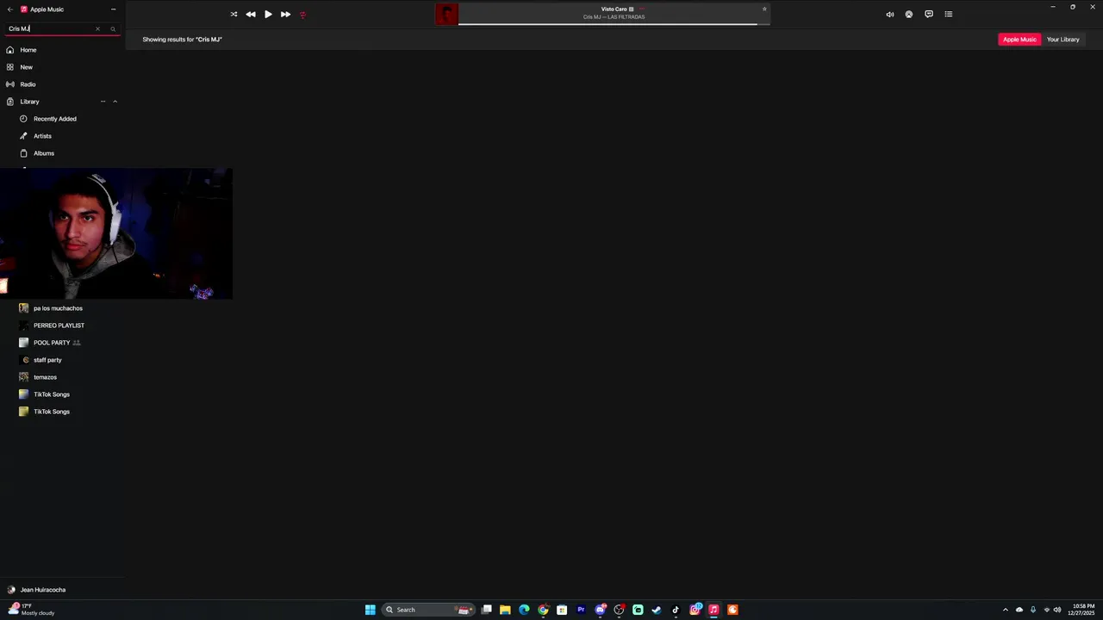Toggle the red repeat button

[302, 15]
